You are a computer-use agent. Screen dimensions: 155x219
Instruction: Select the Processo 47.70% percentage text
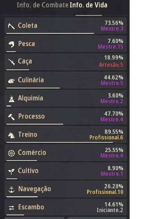tap(114, 114)
